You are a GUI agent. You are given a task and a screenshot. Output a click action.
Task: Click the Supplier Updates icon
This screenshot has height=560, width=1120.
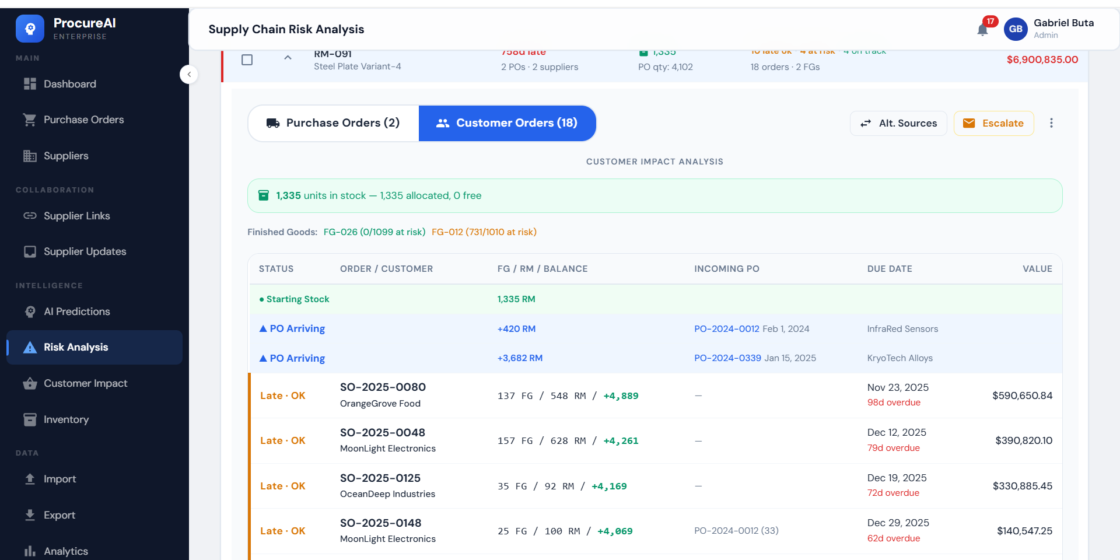click(x=30, y=251)
